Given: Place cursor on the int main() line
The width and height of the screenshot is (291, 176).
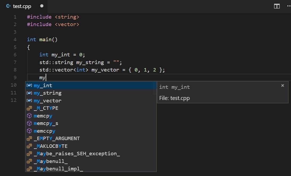Looking at the screenshot, I should click(x=42, y=39).
